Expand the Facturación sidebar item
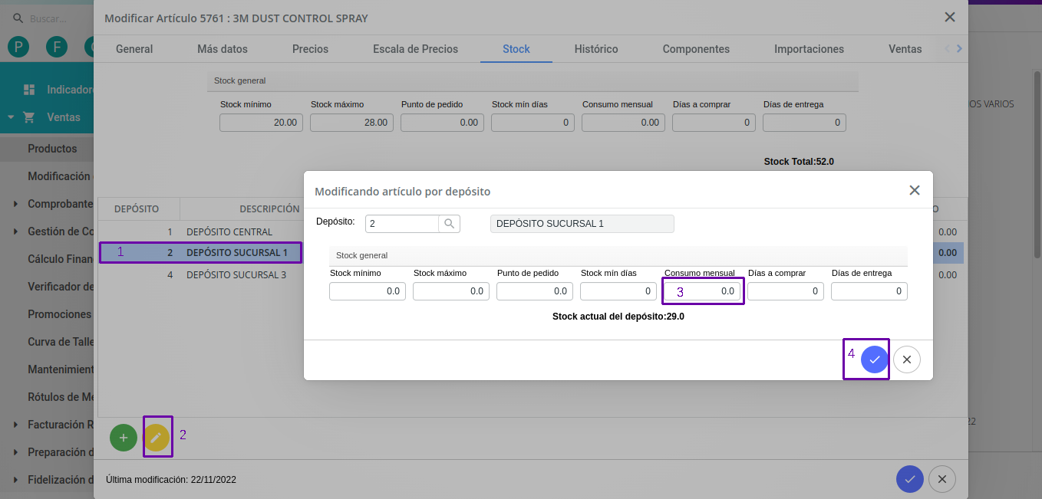This screenshot has width=1042, height=499. click(16, 425)
